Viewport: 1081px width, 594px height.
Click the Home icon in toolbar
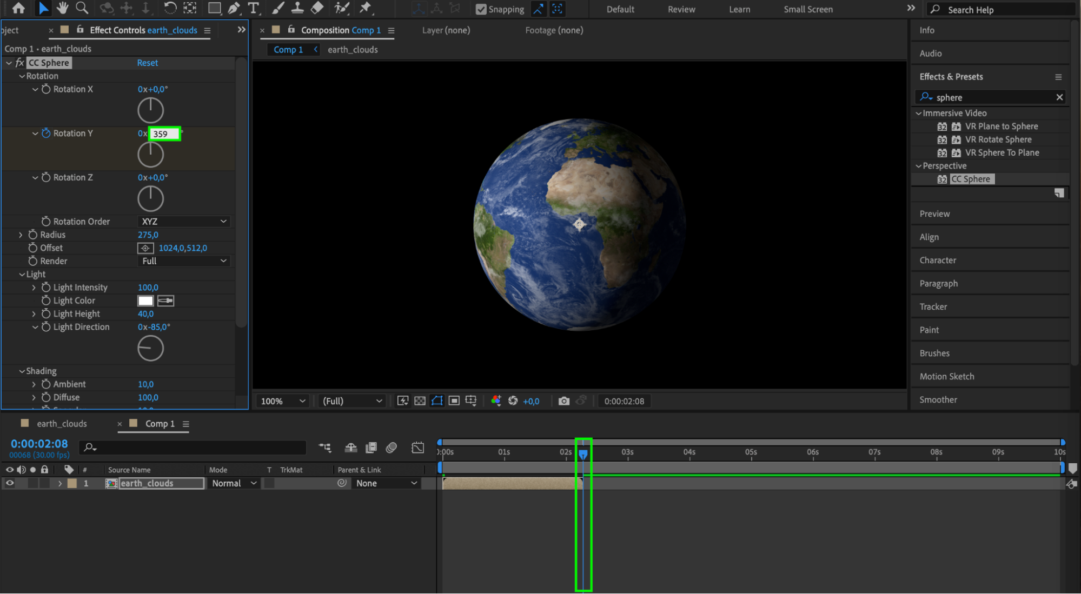18,8
